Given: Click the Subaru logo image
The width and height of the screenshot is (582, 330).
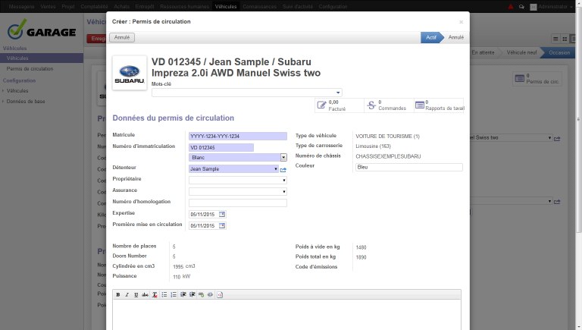Looking at the screenshot, I should pyautogui.click(x=130, y=73).
